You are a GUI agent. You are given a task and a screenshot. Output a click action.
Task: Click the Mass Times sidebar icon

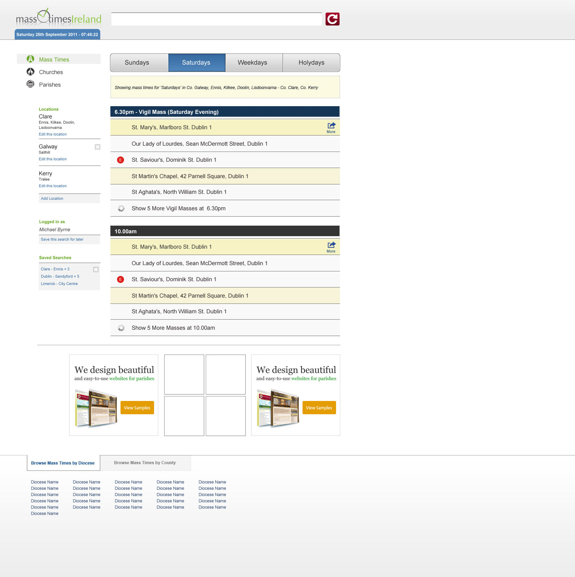pyautogui.click(x=31, y=59)
